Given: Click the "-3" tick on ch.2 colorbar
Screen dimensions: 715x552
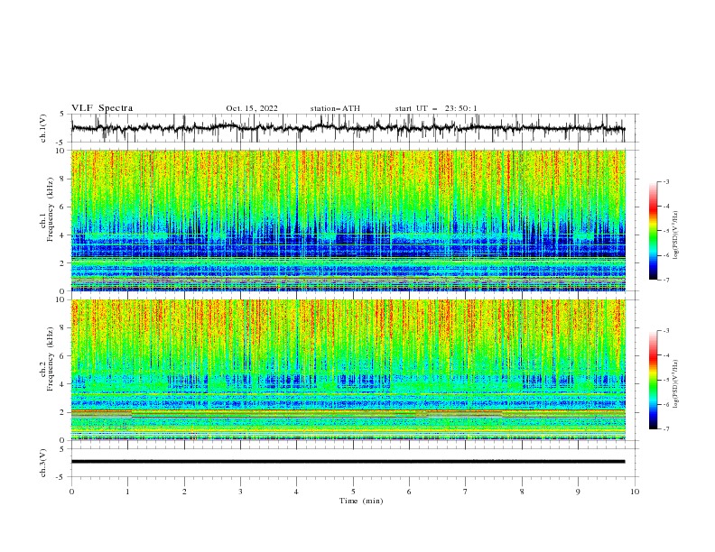Looking at the screenshot, I should pyautogui.click(x=666, y=331).
